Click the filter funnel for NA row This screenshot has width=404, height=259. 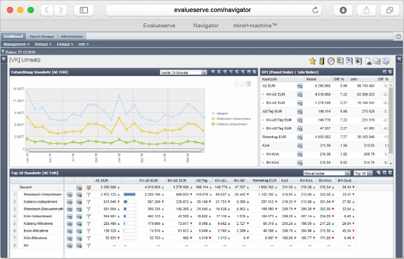pyautogui.click(x=88, y=246)
